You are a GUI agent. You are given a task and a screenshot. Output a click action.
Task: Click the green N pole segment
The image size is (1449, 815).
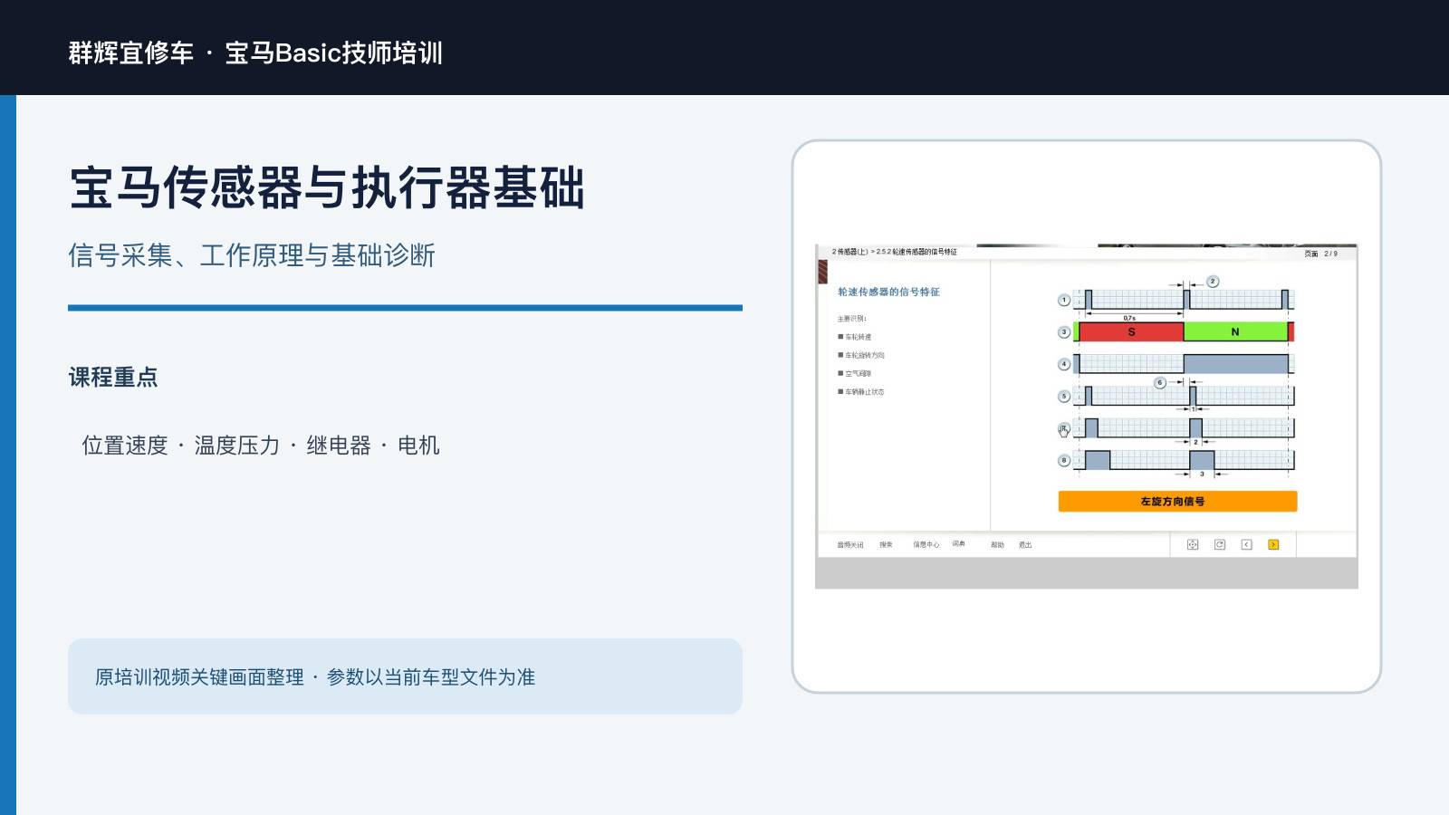click(1235, 332)
